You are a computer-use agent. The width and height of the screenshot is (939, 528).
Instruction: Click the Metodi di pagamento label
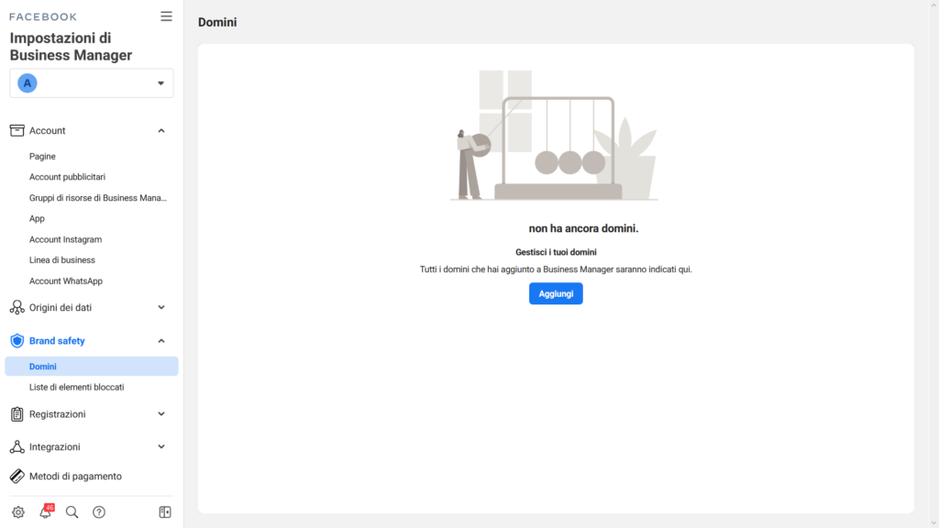coord(75,477)
